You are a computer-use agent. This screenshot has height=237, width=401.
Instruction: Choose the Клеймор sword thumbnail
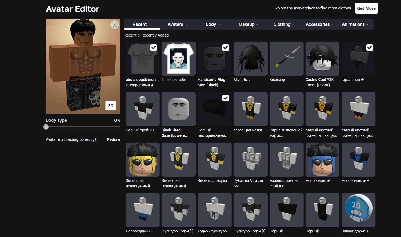click(287, 59)
